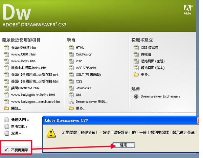Viewport: 203px width, 158px height.
Task: Click the Dreamweaver 網站 site icon
Action: pos(71,101)
